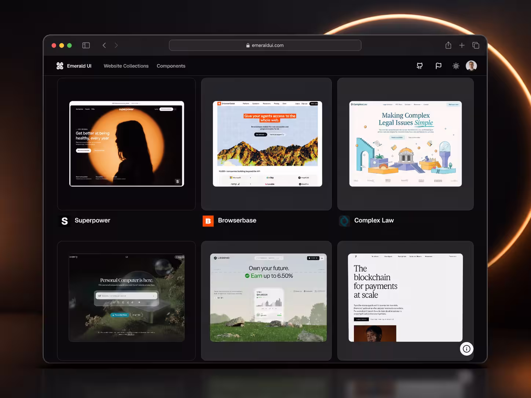Viewport: 531px width, 398px height.
Task: Open the Complex Law website thumbnail
Action: pos(406,144)
